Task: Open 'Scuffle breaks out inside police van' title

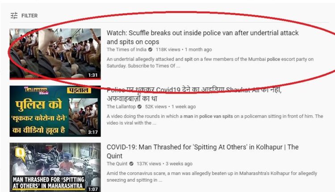Action: (202, 37)
